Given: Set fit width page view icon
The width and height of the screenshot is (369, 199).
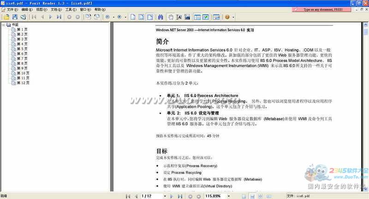Looking at the screenshot, I should [150, 17].
